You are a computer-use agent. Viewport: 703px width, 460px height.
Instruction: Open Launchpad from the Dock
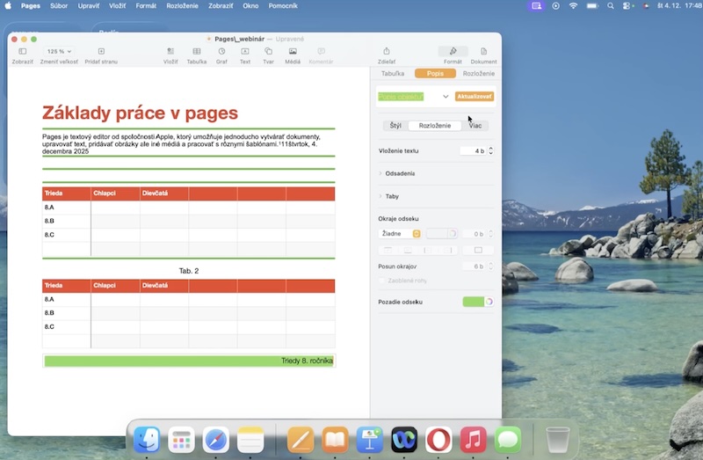coord(181,440)
